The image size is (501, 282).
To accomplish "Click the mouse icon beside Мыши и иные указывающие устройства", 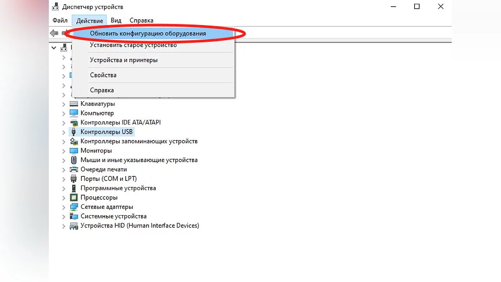I will (74, 160).
